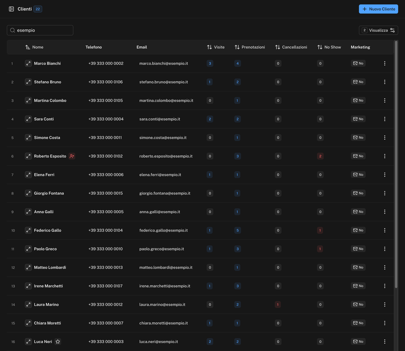Viewport: 405px width, 351px height.
Task: Open Matteo Lombardi expand icon
Action: 28,268
